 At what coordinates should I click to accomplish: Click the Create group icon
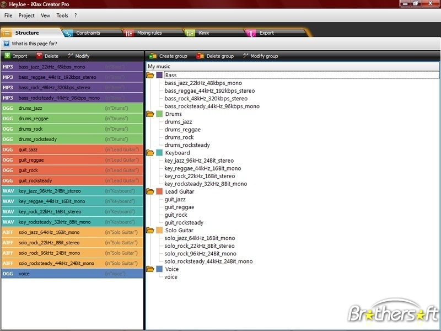tap(153, 56)
